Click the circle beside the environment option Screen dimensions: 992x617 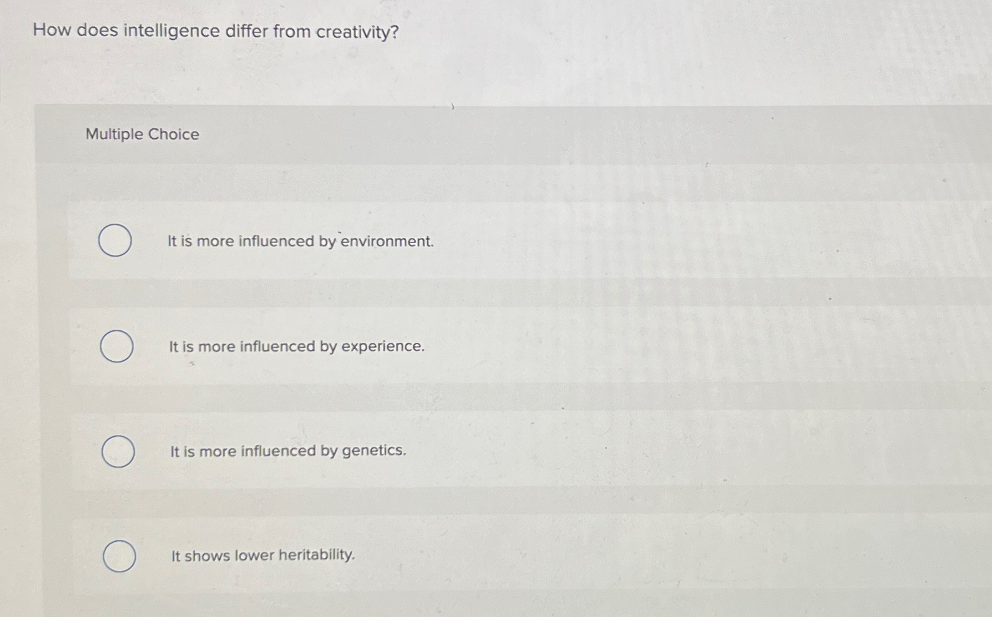pyautogui.click(x=115, y=241)
